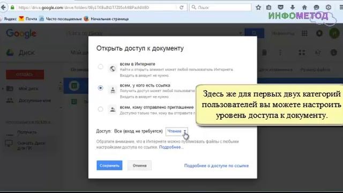Open the 'Чтение' access level dropdown
343x193 pixels.
(x=176, y=131)
